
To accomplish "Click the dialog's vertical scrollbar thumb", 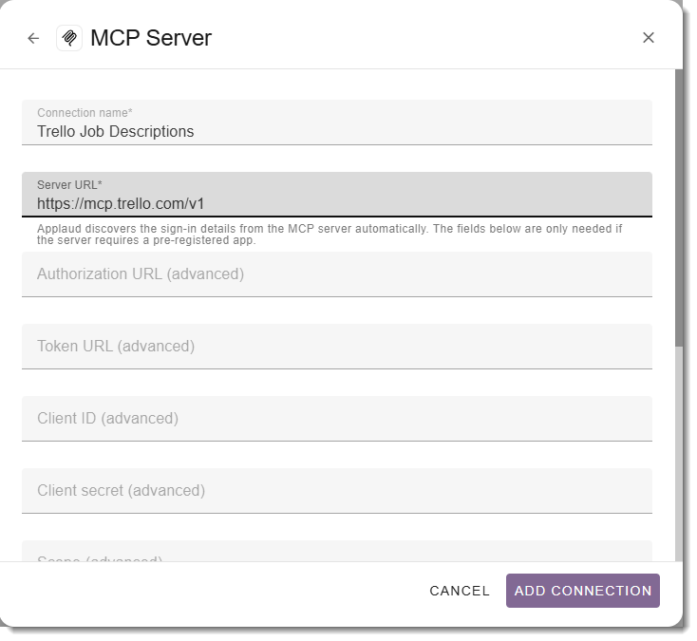I will click(679, 208).
